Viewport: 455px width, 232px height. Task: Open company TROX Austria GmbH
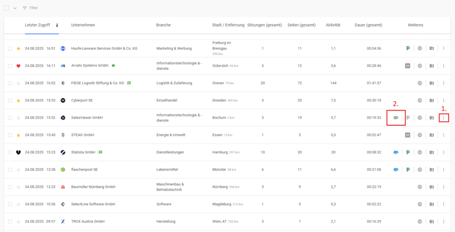[x=88, y=221]
